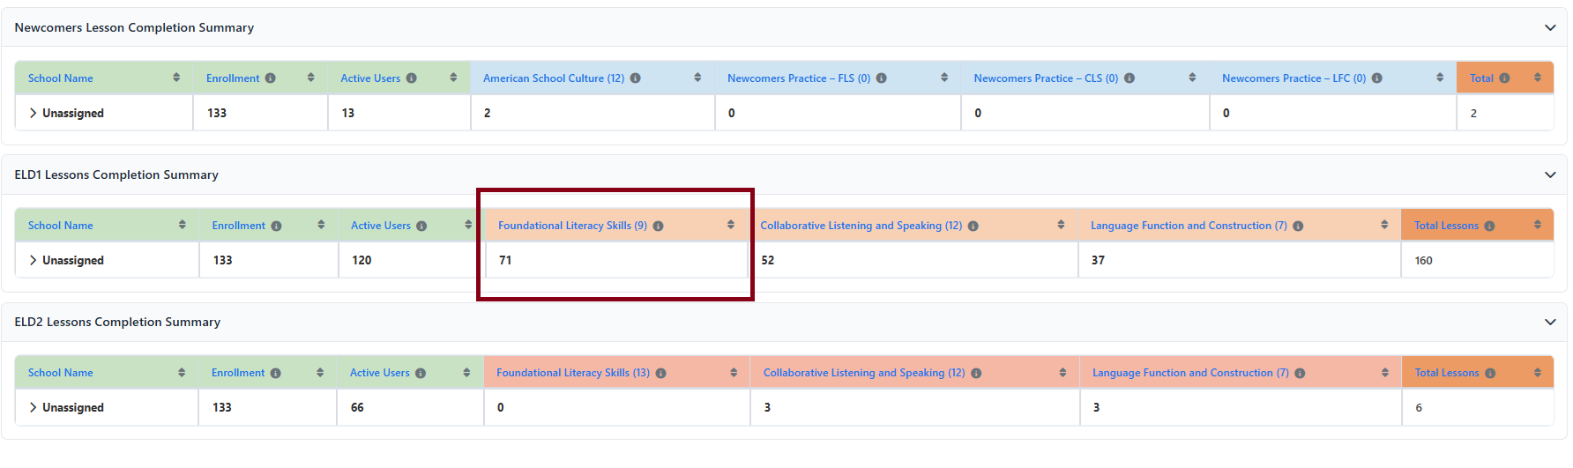
Task: Select ELD2 Active Users value 66
Action: tap(357, 407)
